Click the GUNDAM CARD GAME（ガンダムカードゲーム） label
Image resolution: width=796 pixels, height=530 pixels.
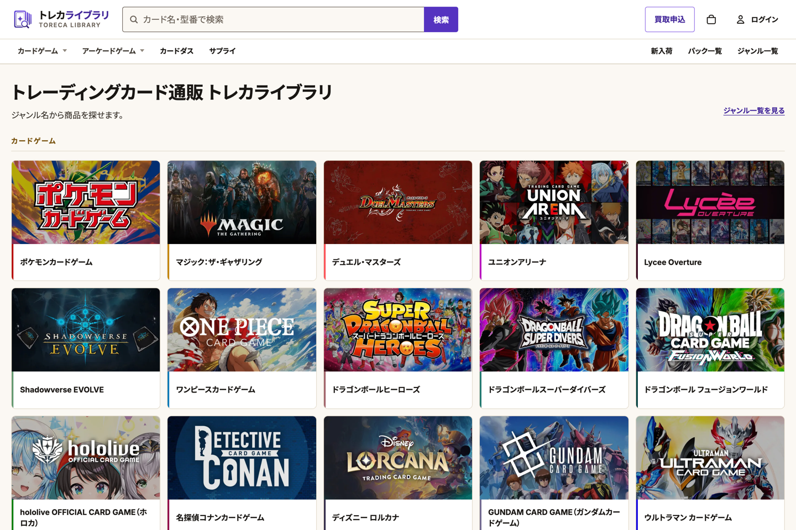tap(554, 517)
